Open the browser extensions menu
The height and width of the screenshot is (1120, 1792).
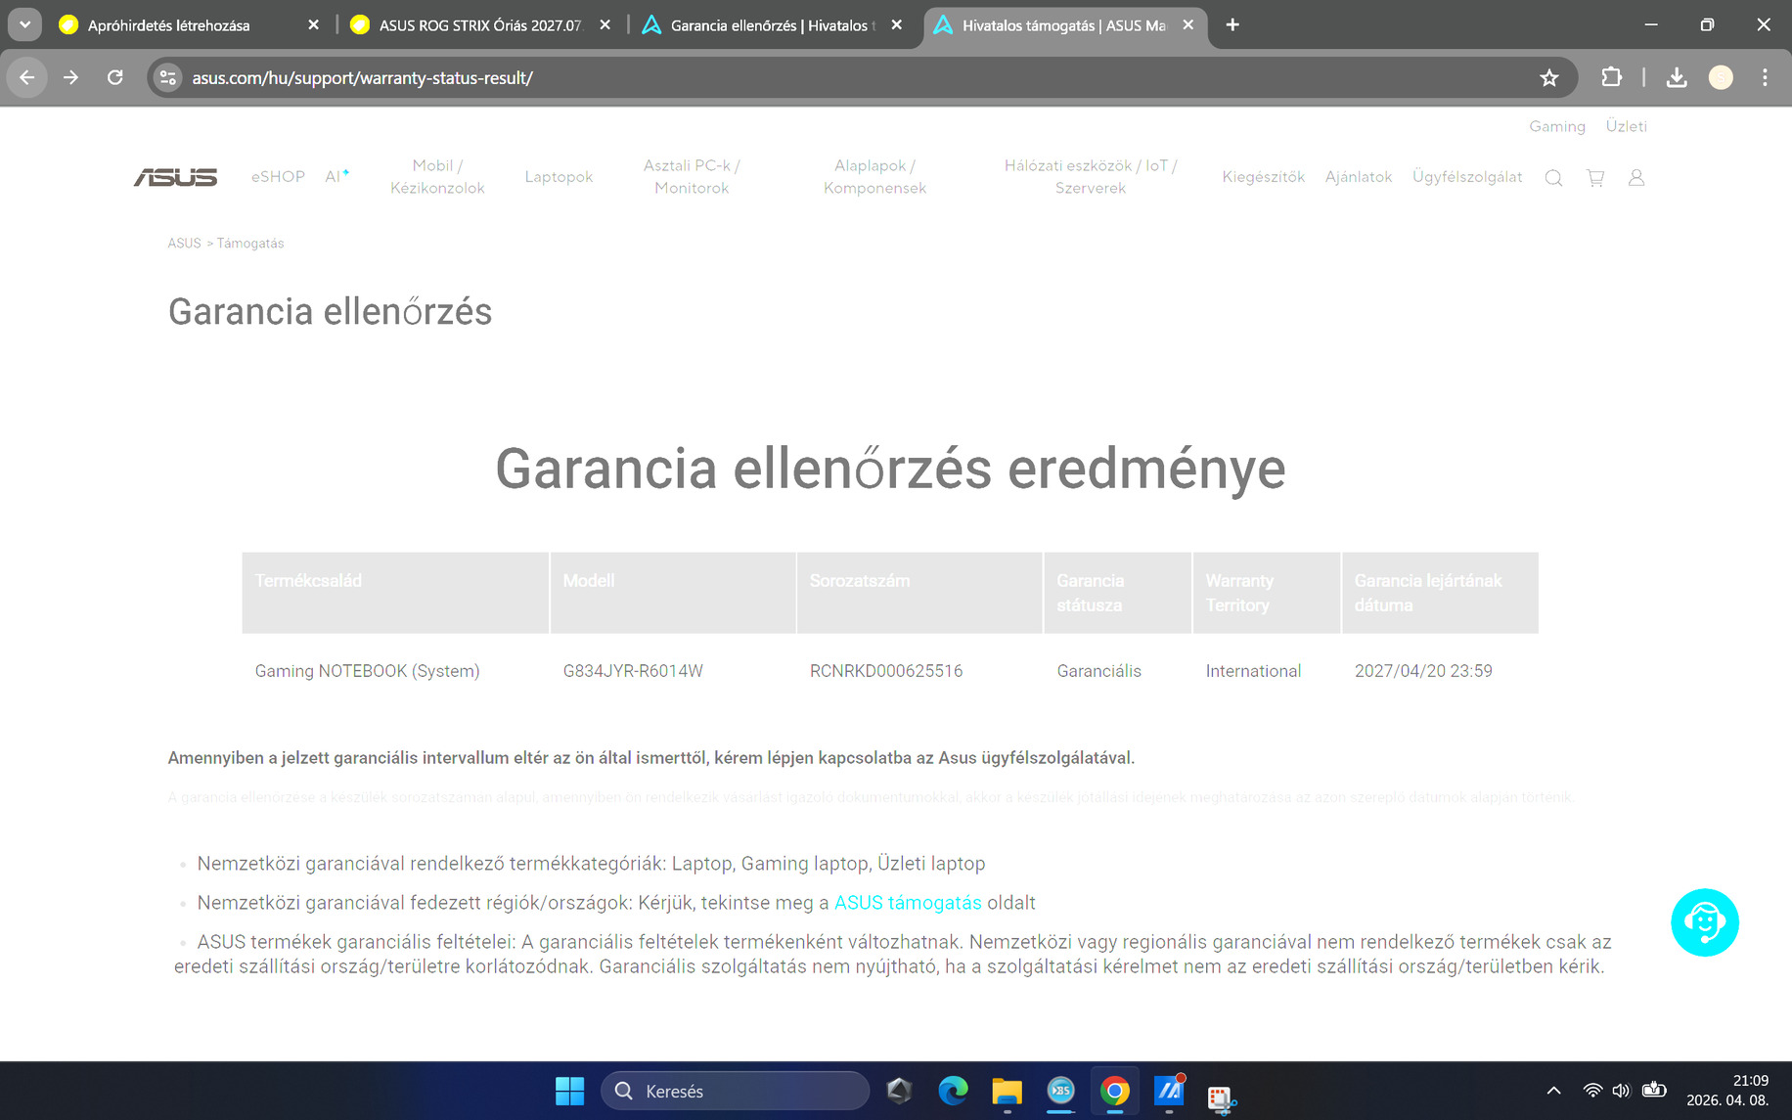point(1611,77)
